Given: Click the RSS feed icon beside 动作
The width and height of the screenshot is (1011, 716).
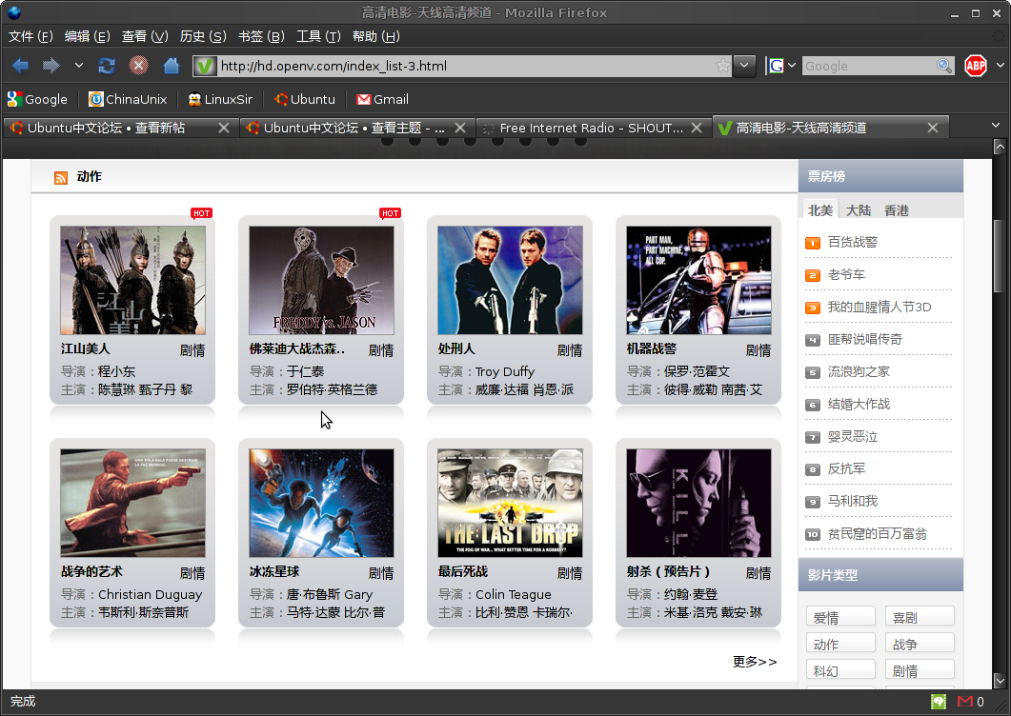Looking at the screenshot, I should click(61, 178).
